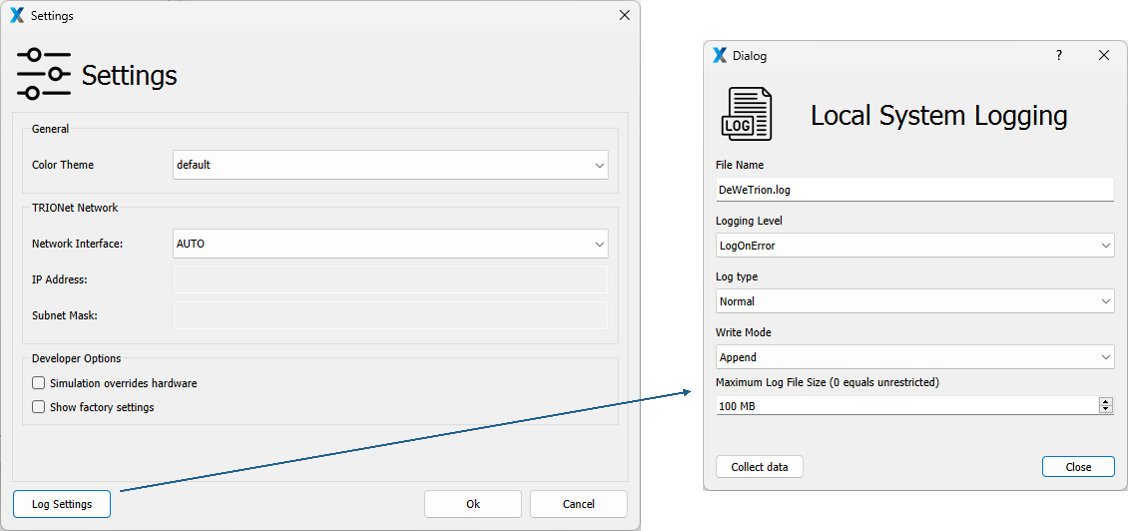1128x531 pixels.
Task: Click the 'Logging Level' label
Action: [749, 221]
